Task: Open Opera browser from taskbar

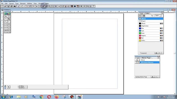Action: click(x=49, y=97)
